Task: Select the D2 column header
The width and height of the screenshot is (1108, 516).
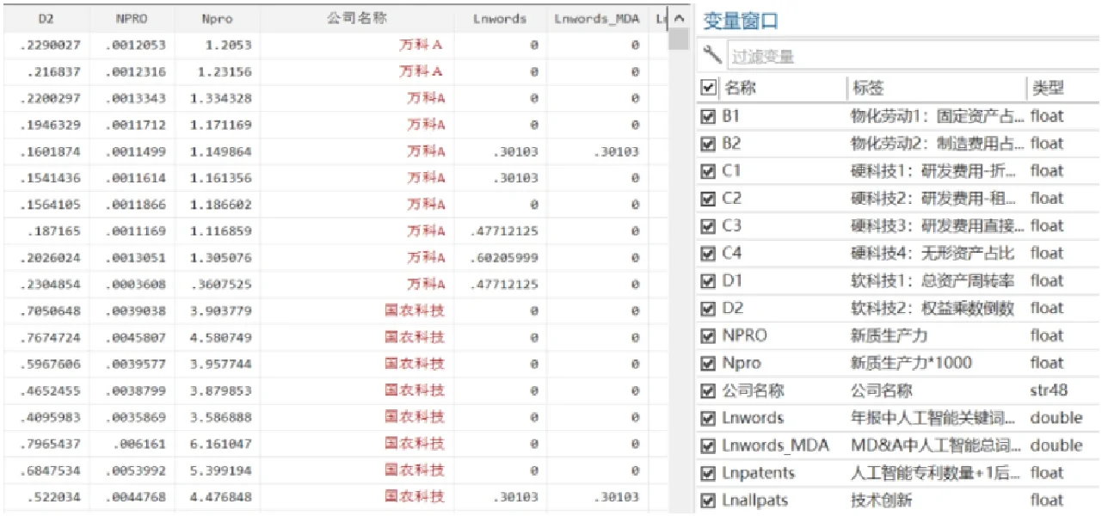Action: click(46, 19)
